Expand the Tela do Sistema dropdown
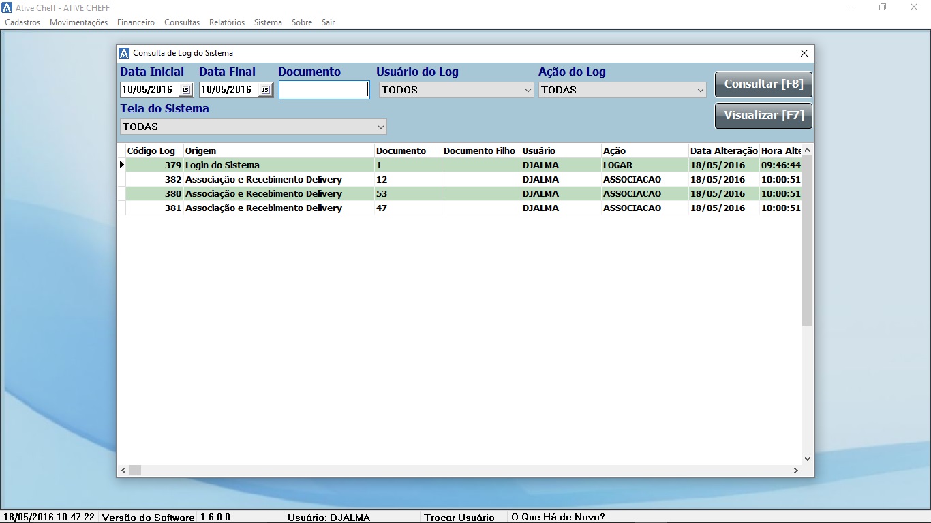Screen dimensions: 931x523 click(x=380, y=127)
